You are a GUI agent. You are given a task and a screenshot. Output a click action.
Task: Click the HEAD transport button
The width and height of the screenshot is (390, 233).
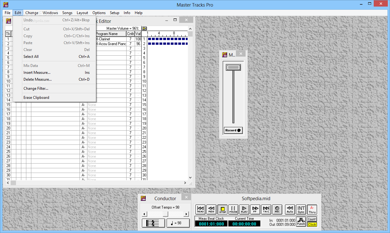[x=200, y=209]
